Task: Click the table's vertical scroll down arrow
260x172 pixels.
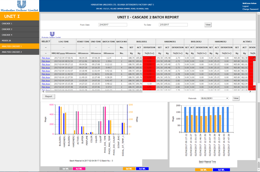Action: pos(254,87)
